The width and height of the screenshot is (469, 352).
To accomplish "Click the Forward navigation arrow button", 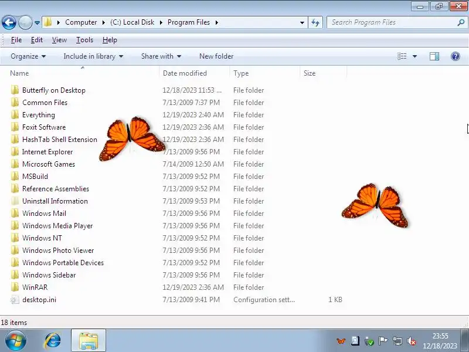I will tap(25, 22).
